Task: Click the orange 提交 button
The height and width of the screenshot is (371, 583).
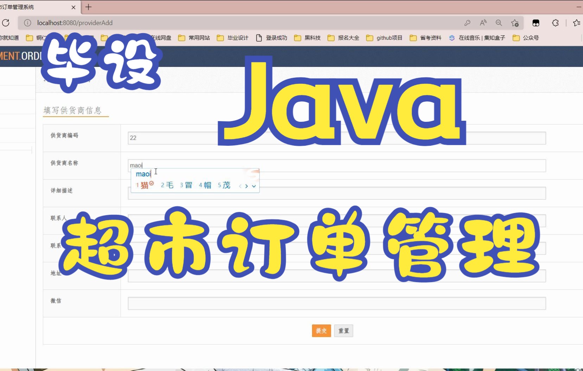Action: click(321, 331)
